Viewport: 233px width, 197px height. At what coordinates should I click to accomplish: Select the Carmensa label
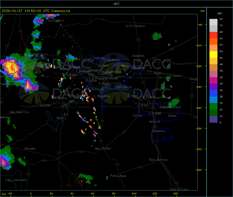[x=158, y=131]
